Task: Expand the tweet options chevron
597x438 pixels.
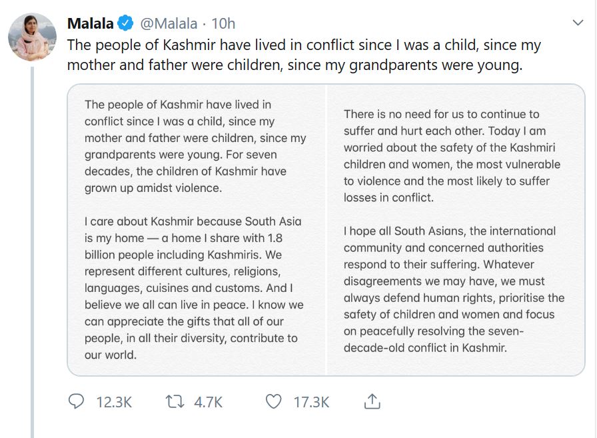Action: pyautogui.click(x=578, y=23)
